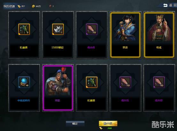Image resolution: width=177 pixels, height=131 pixels.
Task: Click the 杜康酒 wine vessel icon showing 4
Action: [x=24, y=29]
